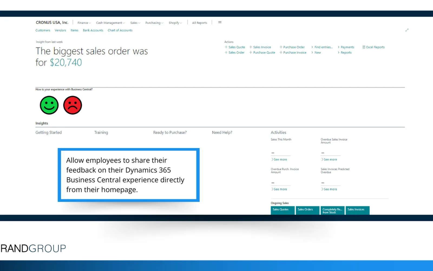Open the Sales Invoices tile
433x271 pixels.
[x=357, y=211]
